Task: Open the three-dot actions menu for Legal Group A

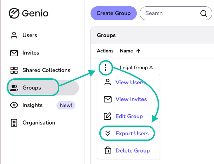Action: pyautogui.click(x=106, y=67)
